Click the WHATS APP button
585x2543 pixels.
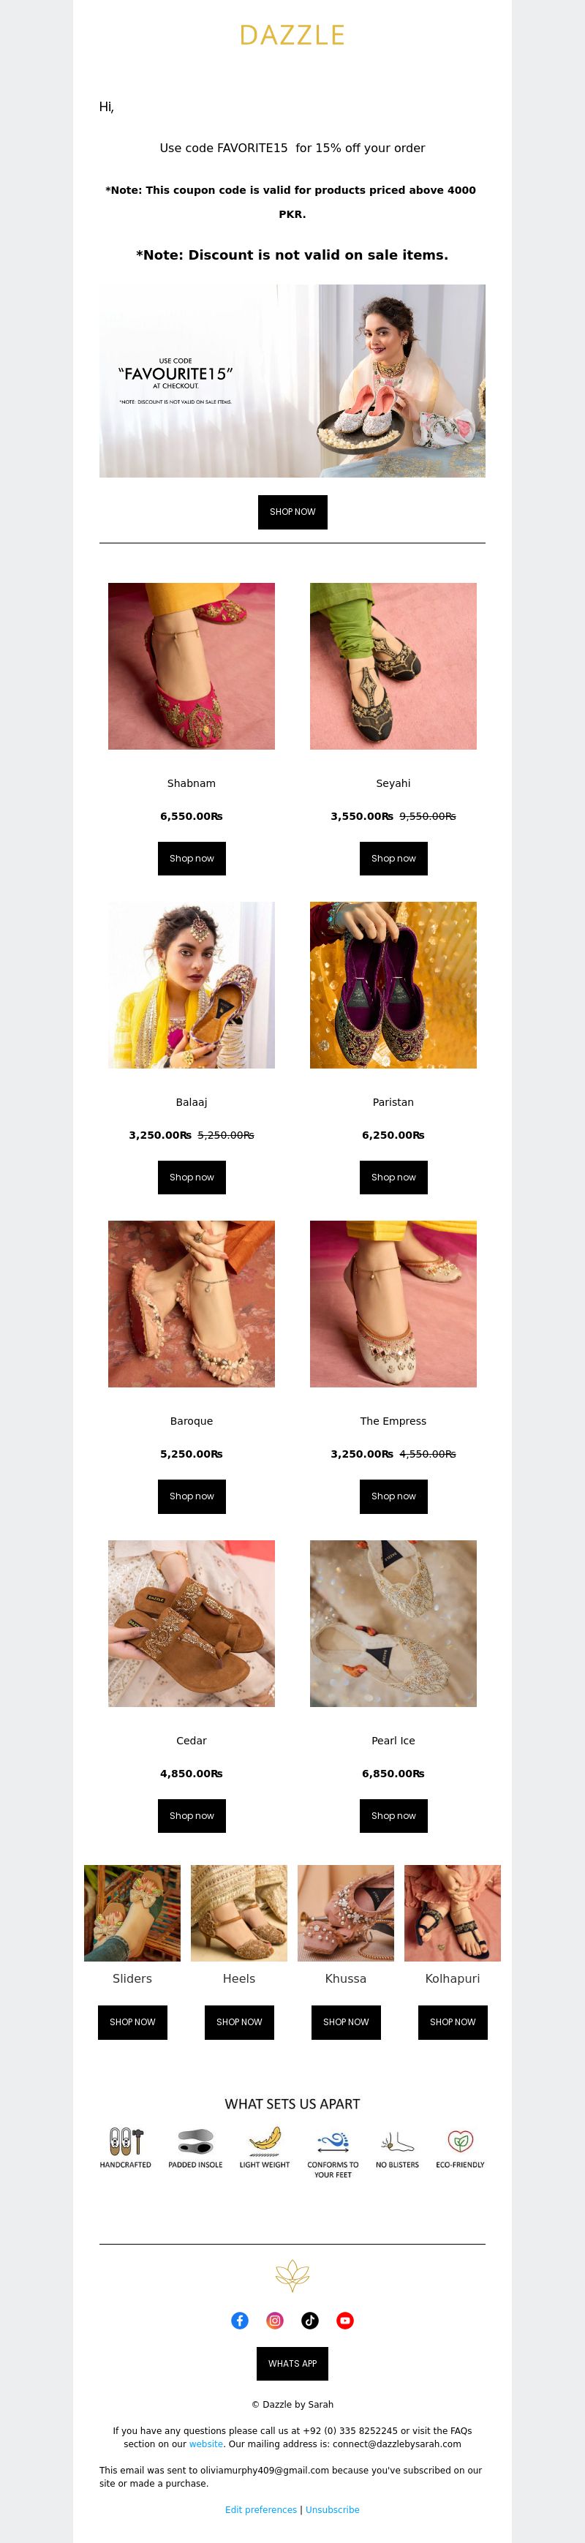pyautogui.click(x=292, y=2362)
